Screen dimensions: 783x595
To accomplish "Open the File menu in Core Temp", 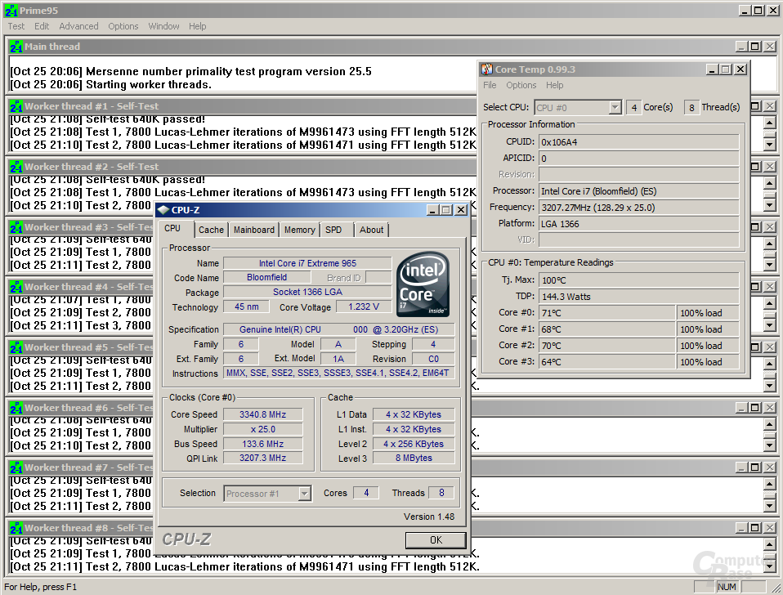I will (x=490, y=85).
